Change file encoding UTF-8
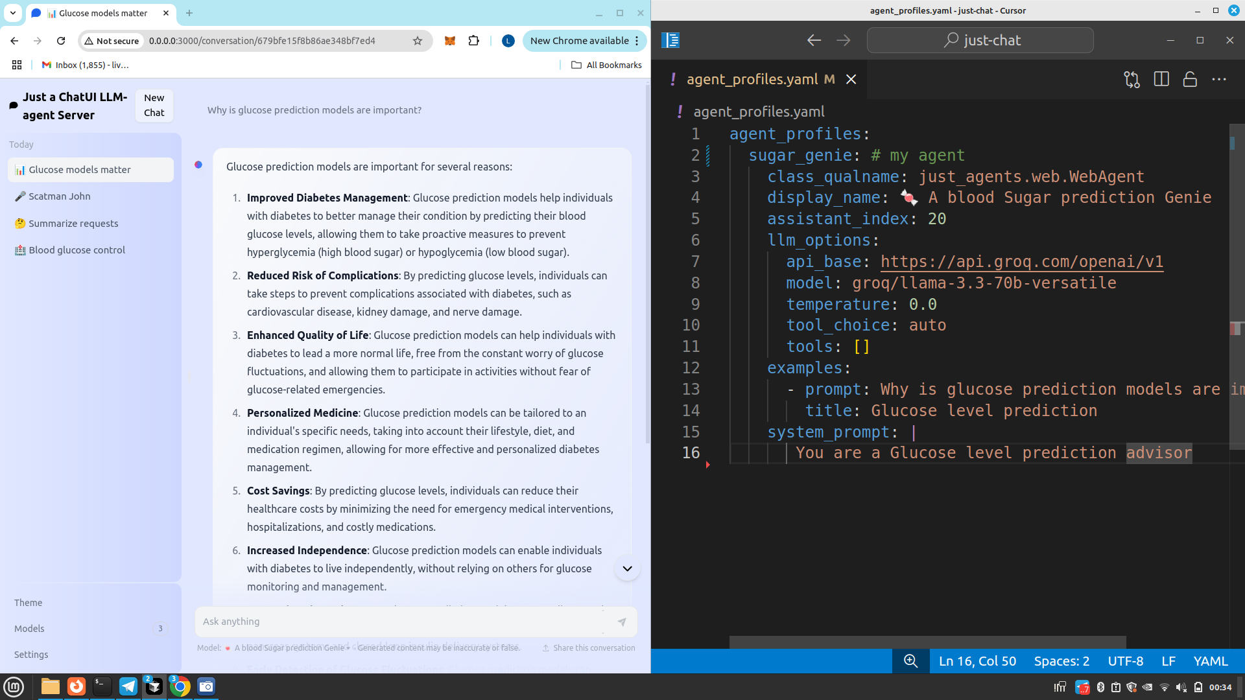Viewport: 1245px width, 700px height. pyautogui.click(x=1126, y=661)
